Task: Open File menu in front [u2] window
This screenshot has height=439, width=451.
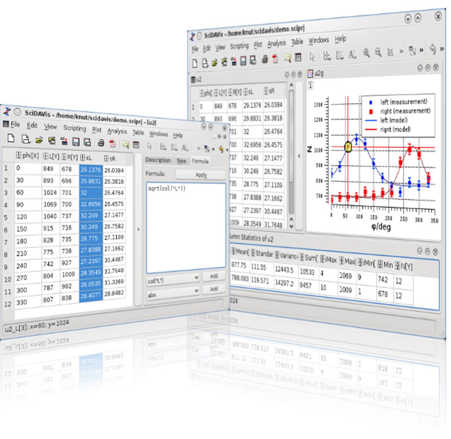Action: pyautogui.click(x=15, y=124)
